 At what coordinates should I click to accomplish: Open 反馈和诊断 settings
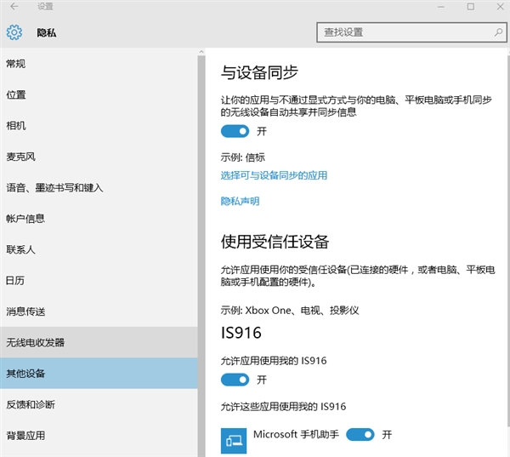click(x=31, y=404)
